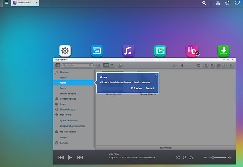
Task: Open Ma radio favorite in the sidebar
Action: tap(73, 132)
